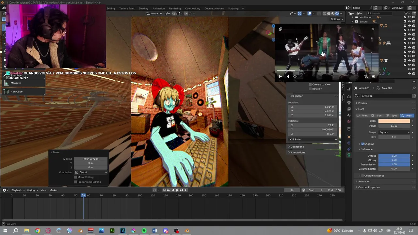Add new collection in outliner
The image size is (418, 235).
coord(414,13)
